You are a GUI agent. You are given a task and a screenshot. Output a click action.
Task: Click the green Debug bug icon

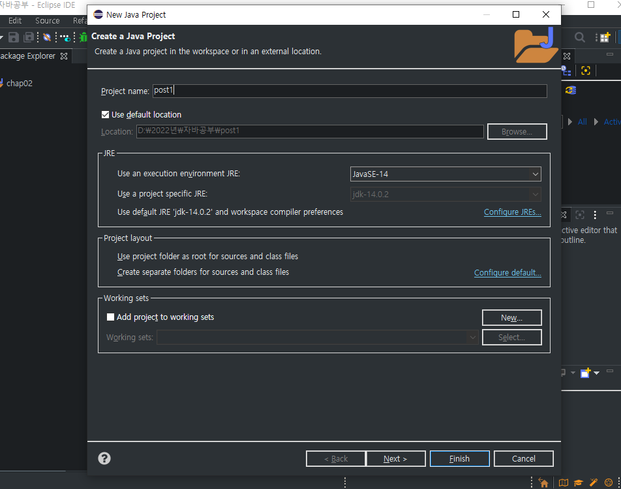pos(83,37)
